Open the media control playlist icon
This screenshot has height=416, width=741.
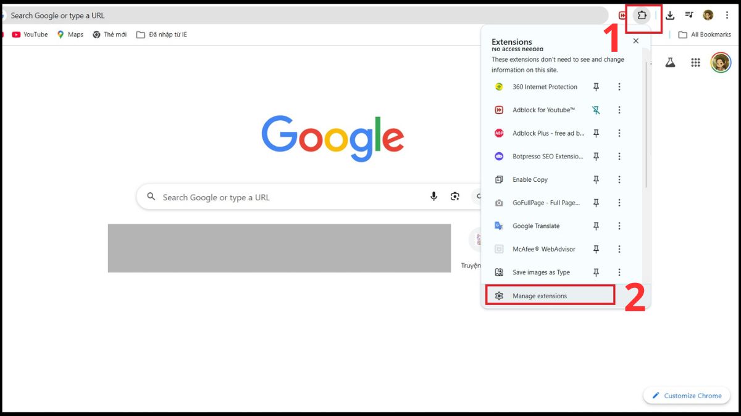[689, 15]
